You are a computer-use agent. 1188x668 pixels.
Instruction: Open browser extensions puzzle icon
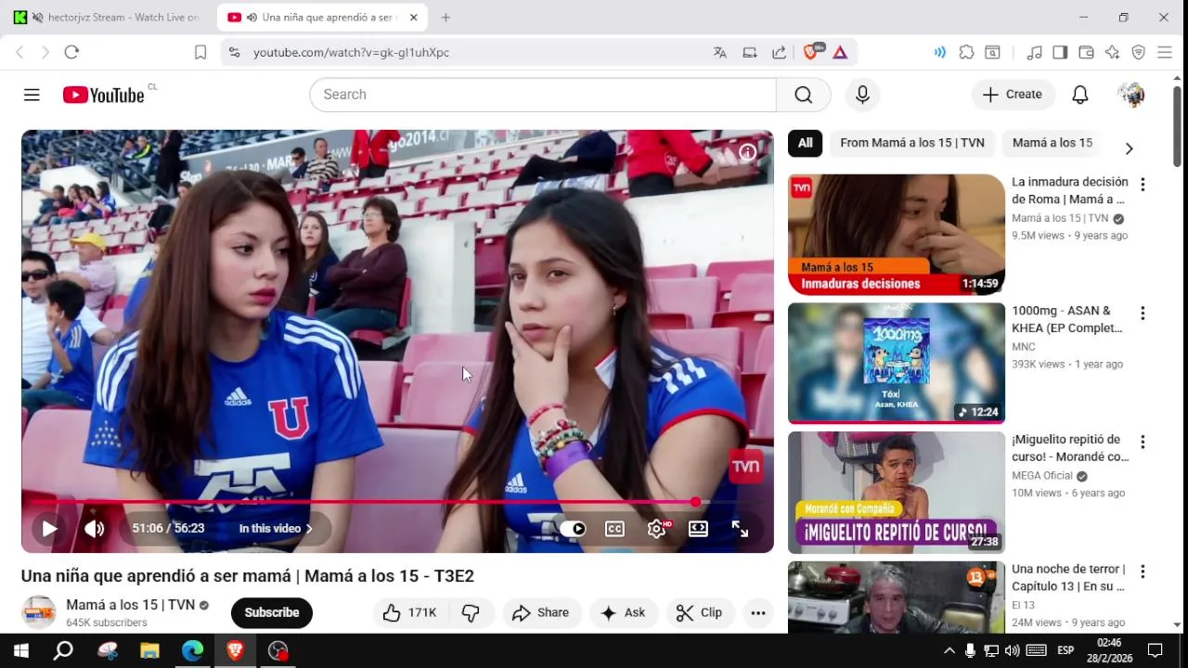click(x=966, y=53)
